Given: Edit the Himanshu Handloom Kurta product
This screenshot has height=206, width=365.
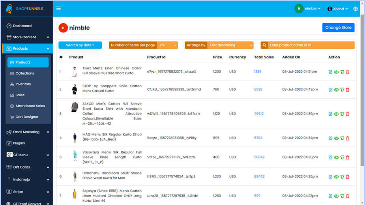Looking at the screenshot, I should coord(330,177).
